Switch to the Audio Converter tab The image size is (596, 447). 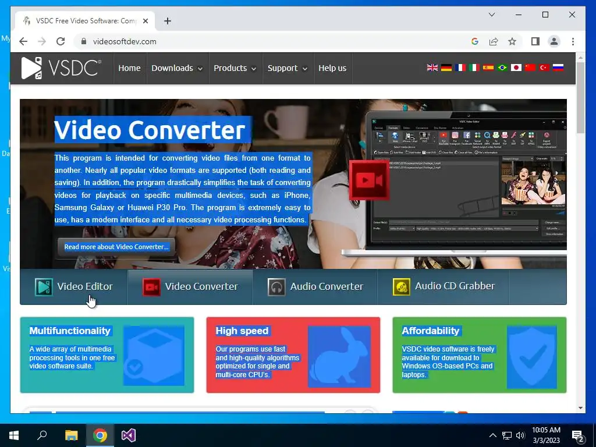click(x=315, y=287)
